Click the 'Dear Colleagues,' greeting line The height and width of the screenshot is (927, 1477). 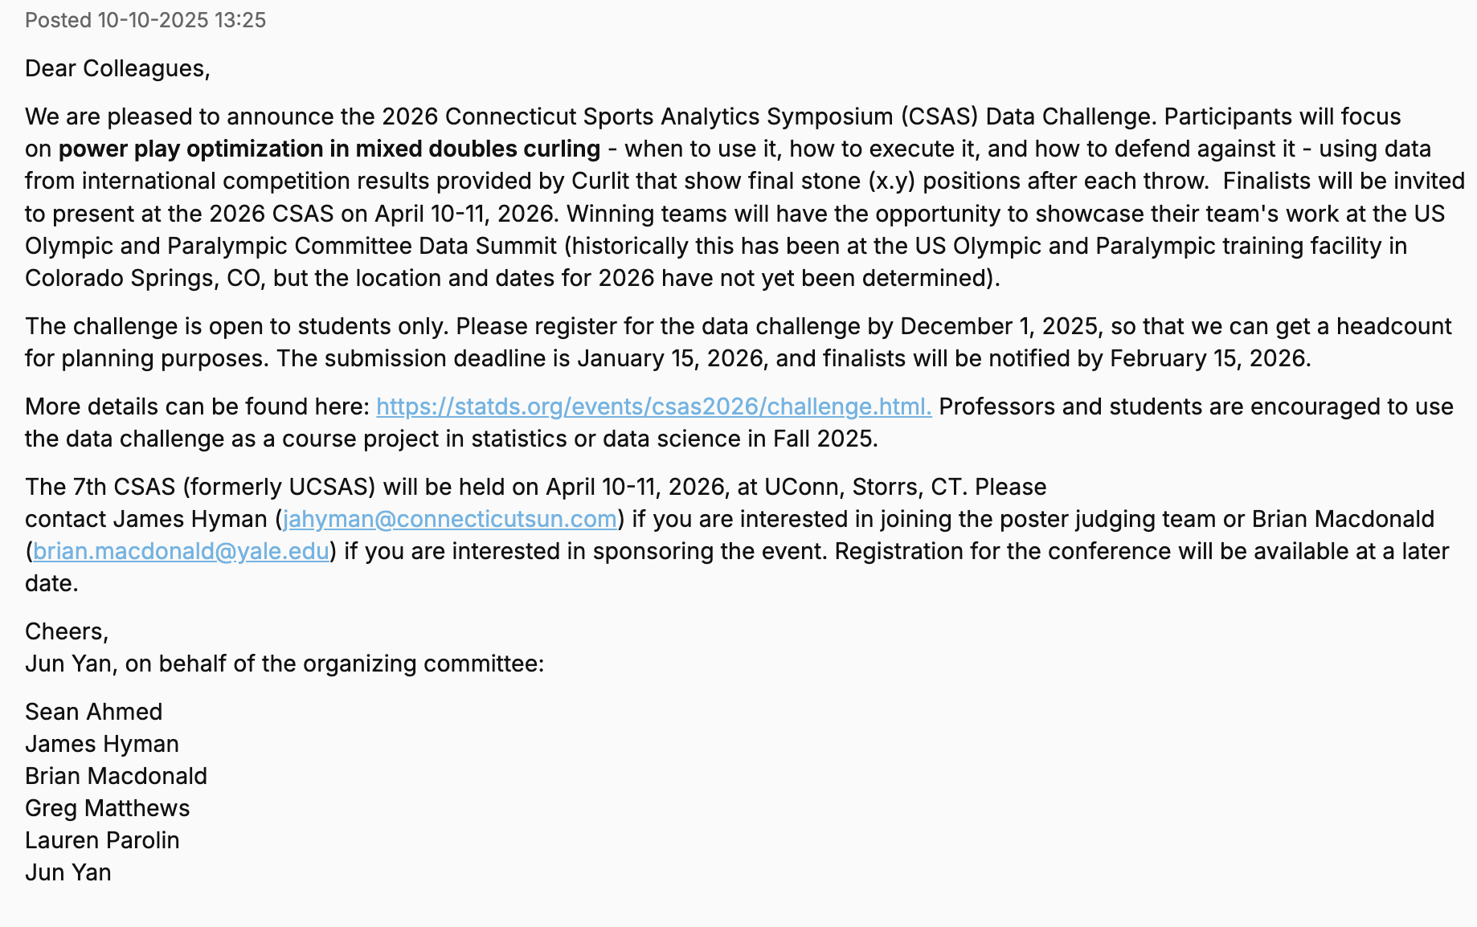click(x=117, y=68)
